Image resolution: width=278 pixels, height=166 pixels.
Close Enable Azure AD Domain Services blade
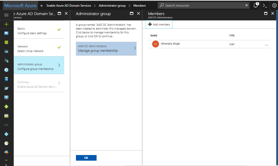click(x=66, y=14)
